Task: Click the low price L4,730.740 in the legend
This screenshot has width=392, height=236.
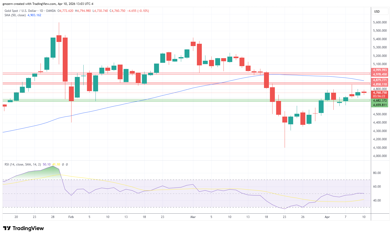Action: 100,11
